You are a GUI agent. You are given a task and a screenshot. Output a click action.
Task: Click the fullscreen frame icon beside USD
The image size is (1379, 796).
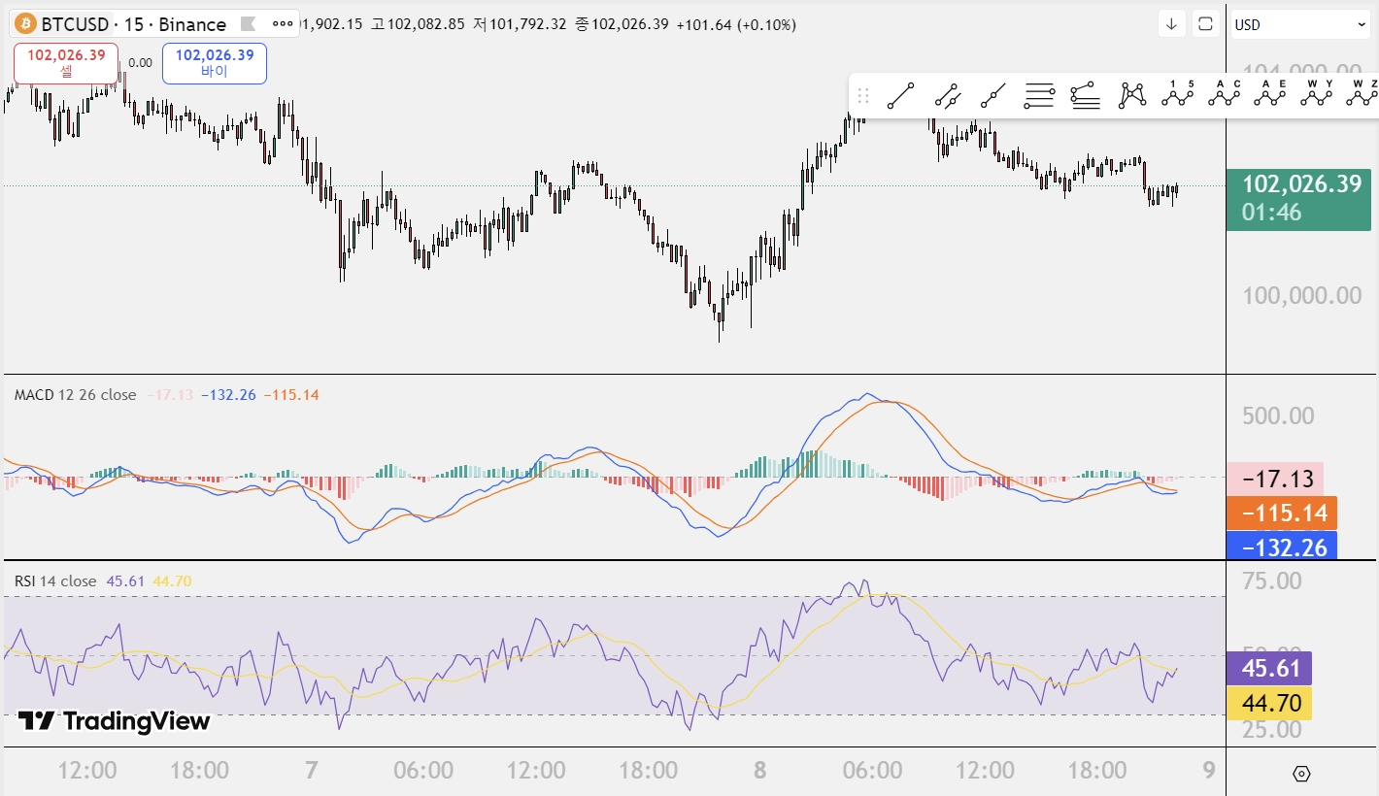coord(1205,24)
